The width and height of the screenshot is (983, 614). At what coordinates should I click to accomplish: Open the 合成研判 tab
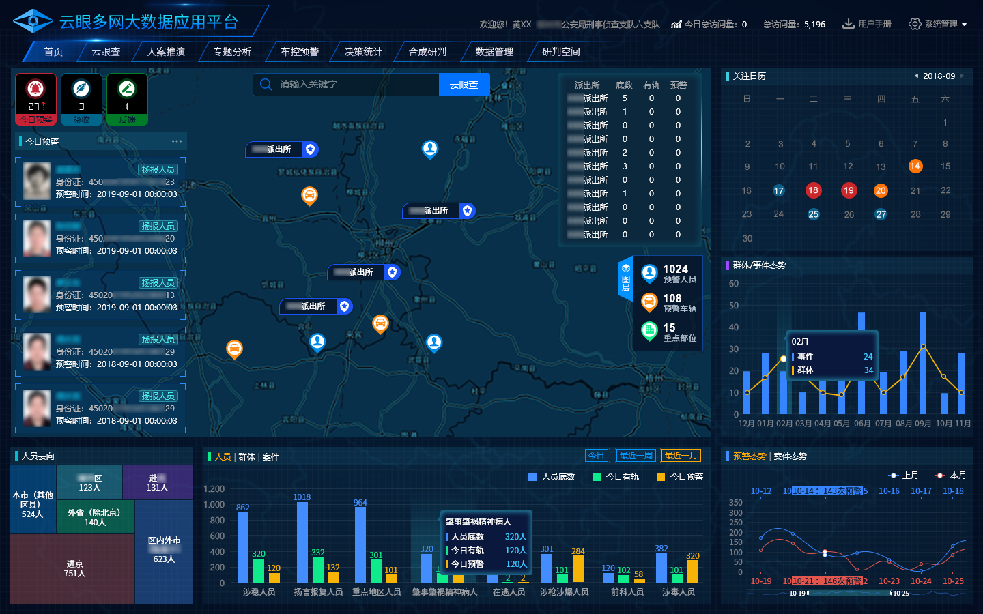(427, 52)
